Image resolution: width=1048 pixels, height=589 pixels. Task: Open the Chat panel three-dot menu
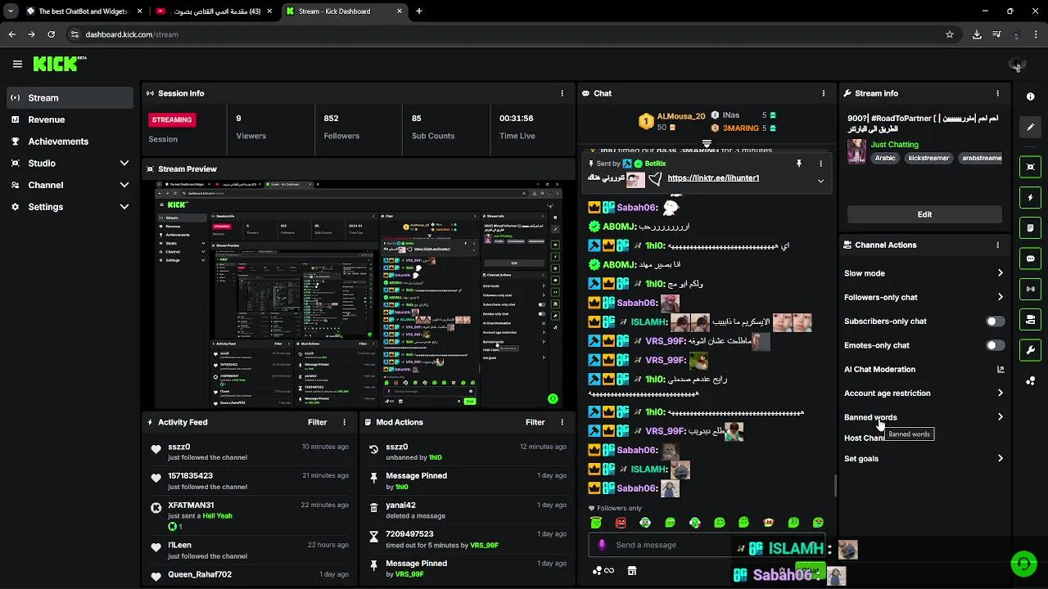tap(823, 93)
